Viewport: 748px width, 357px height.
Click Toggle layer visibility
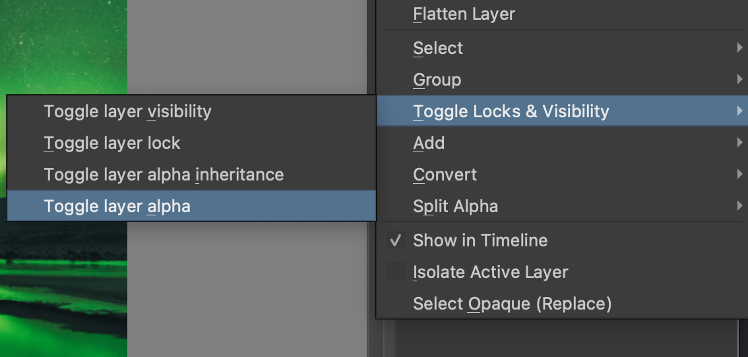click(191, 111)
